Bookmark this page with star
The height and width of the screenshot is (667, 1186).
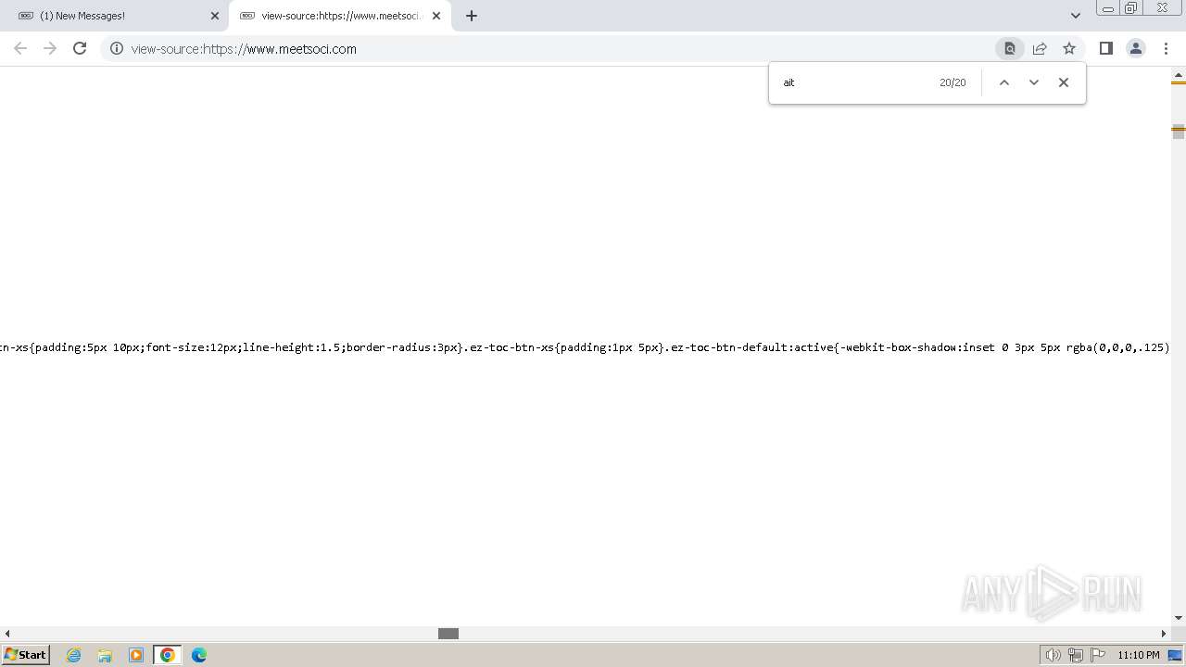[x=1069, y=48]
